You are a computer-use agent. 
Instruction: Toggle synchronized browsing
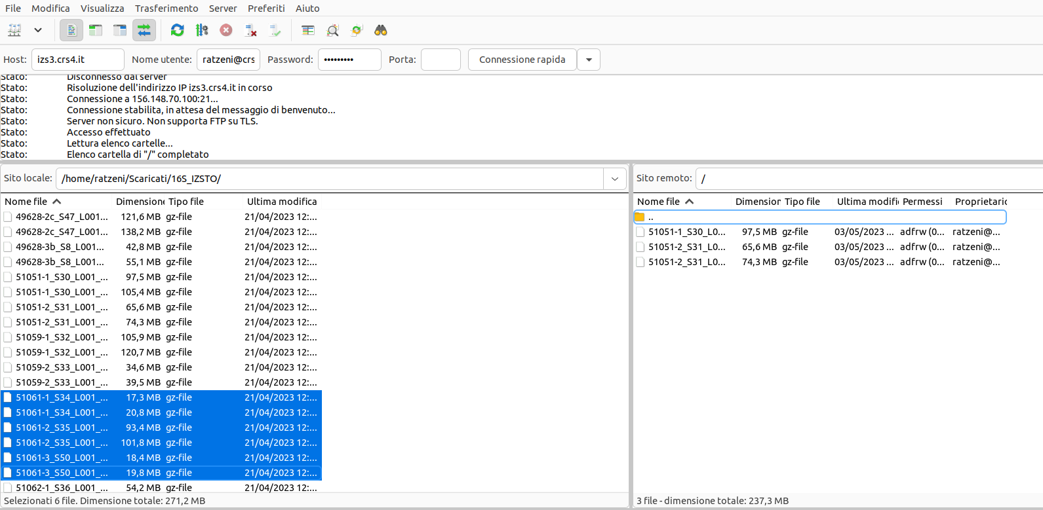[x=357, y=30]
